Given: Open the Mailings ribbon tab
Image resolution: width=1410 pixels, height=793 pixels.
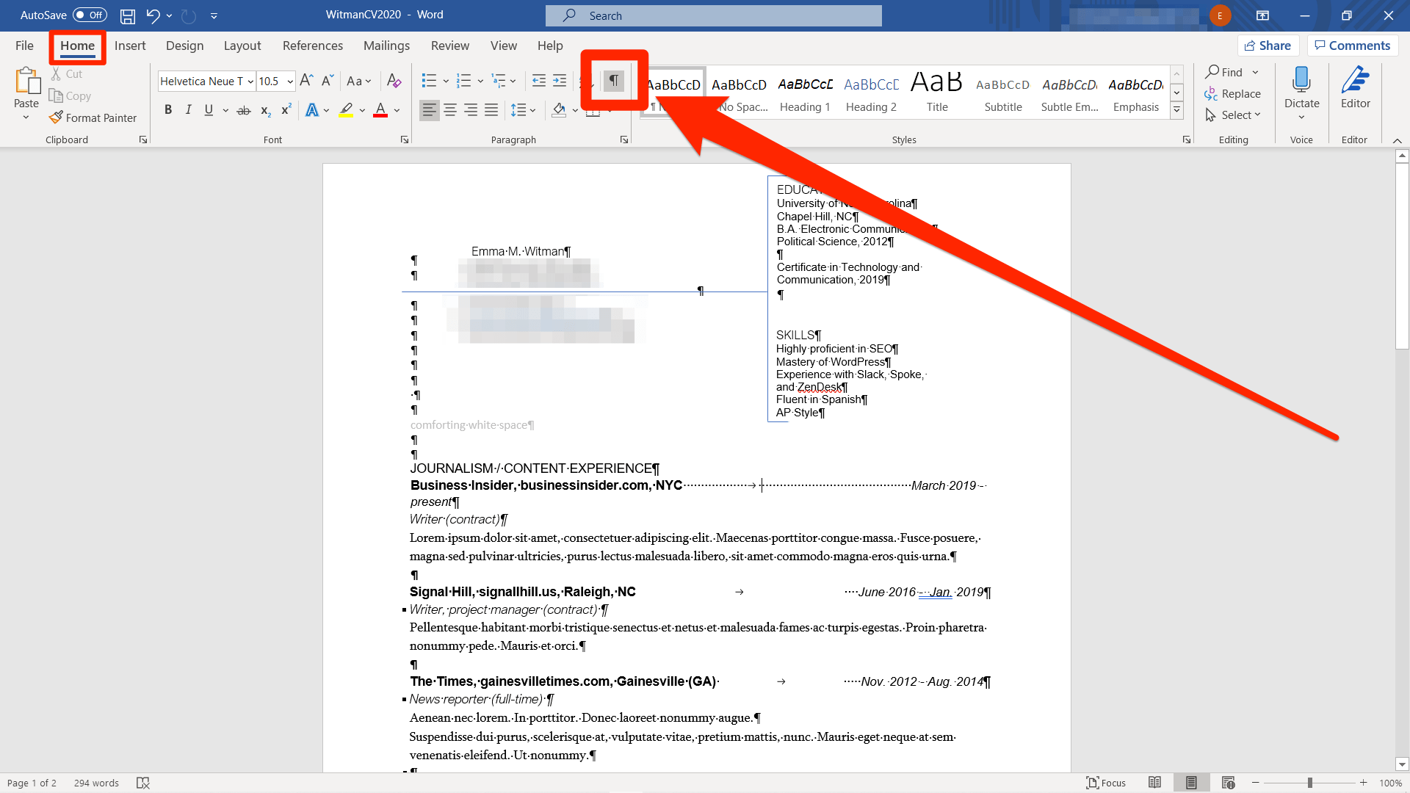Looking at the screenshot, I should [x=386, y=45].
